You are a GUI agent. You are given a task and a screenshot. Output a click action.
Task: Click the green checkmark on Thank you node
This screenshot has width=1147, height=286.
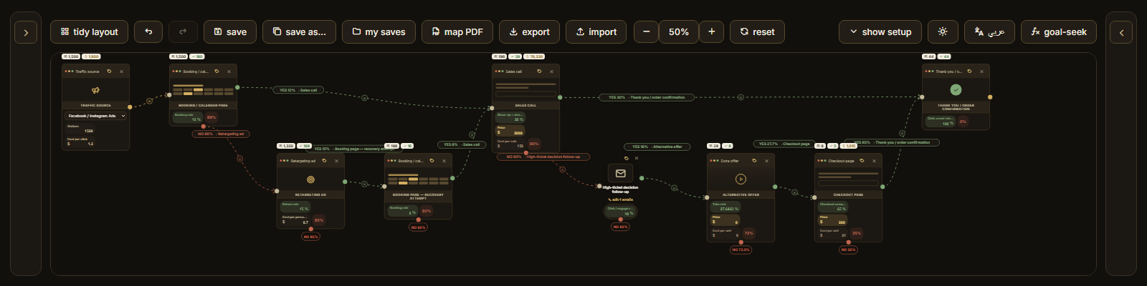coord(956,90)
